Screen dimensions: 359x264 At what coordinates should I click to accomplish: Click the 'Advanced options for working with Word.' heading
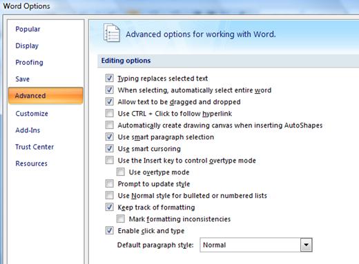coord(200,34)
